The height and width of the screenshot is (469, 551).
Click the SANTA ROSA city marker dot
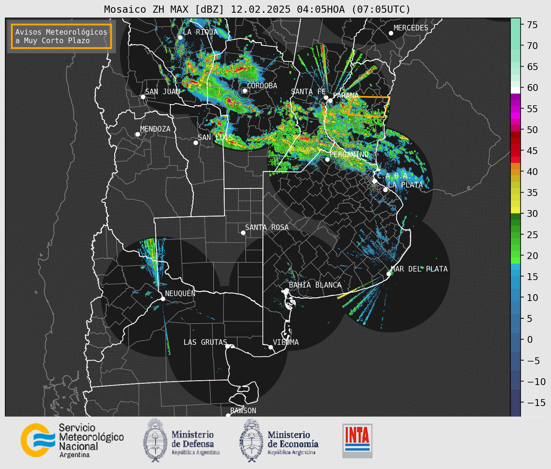(x=243, y=233)
